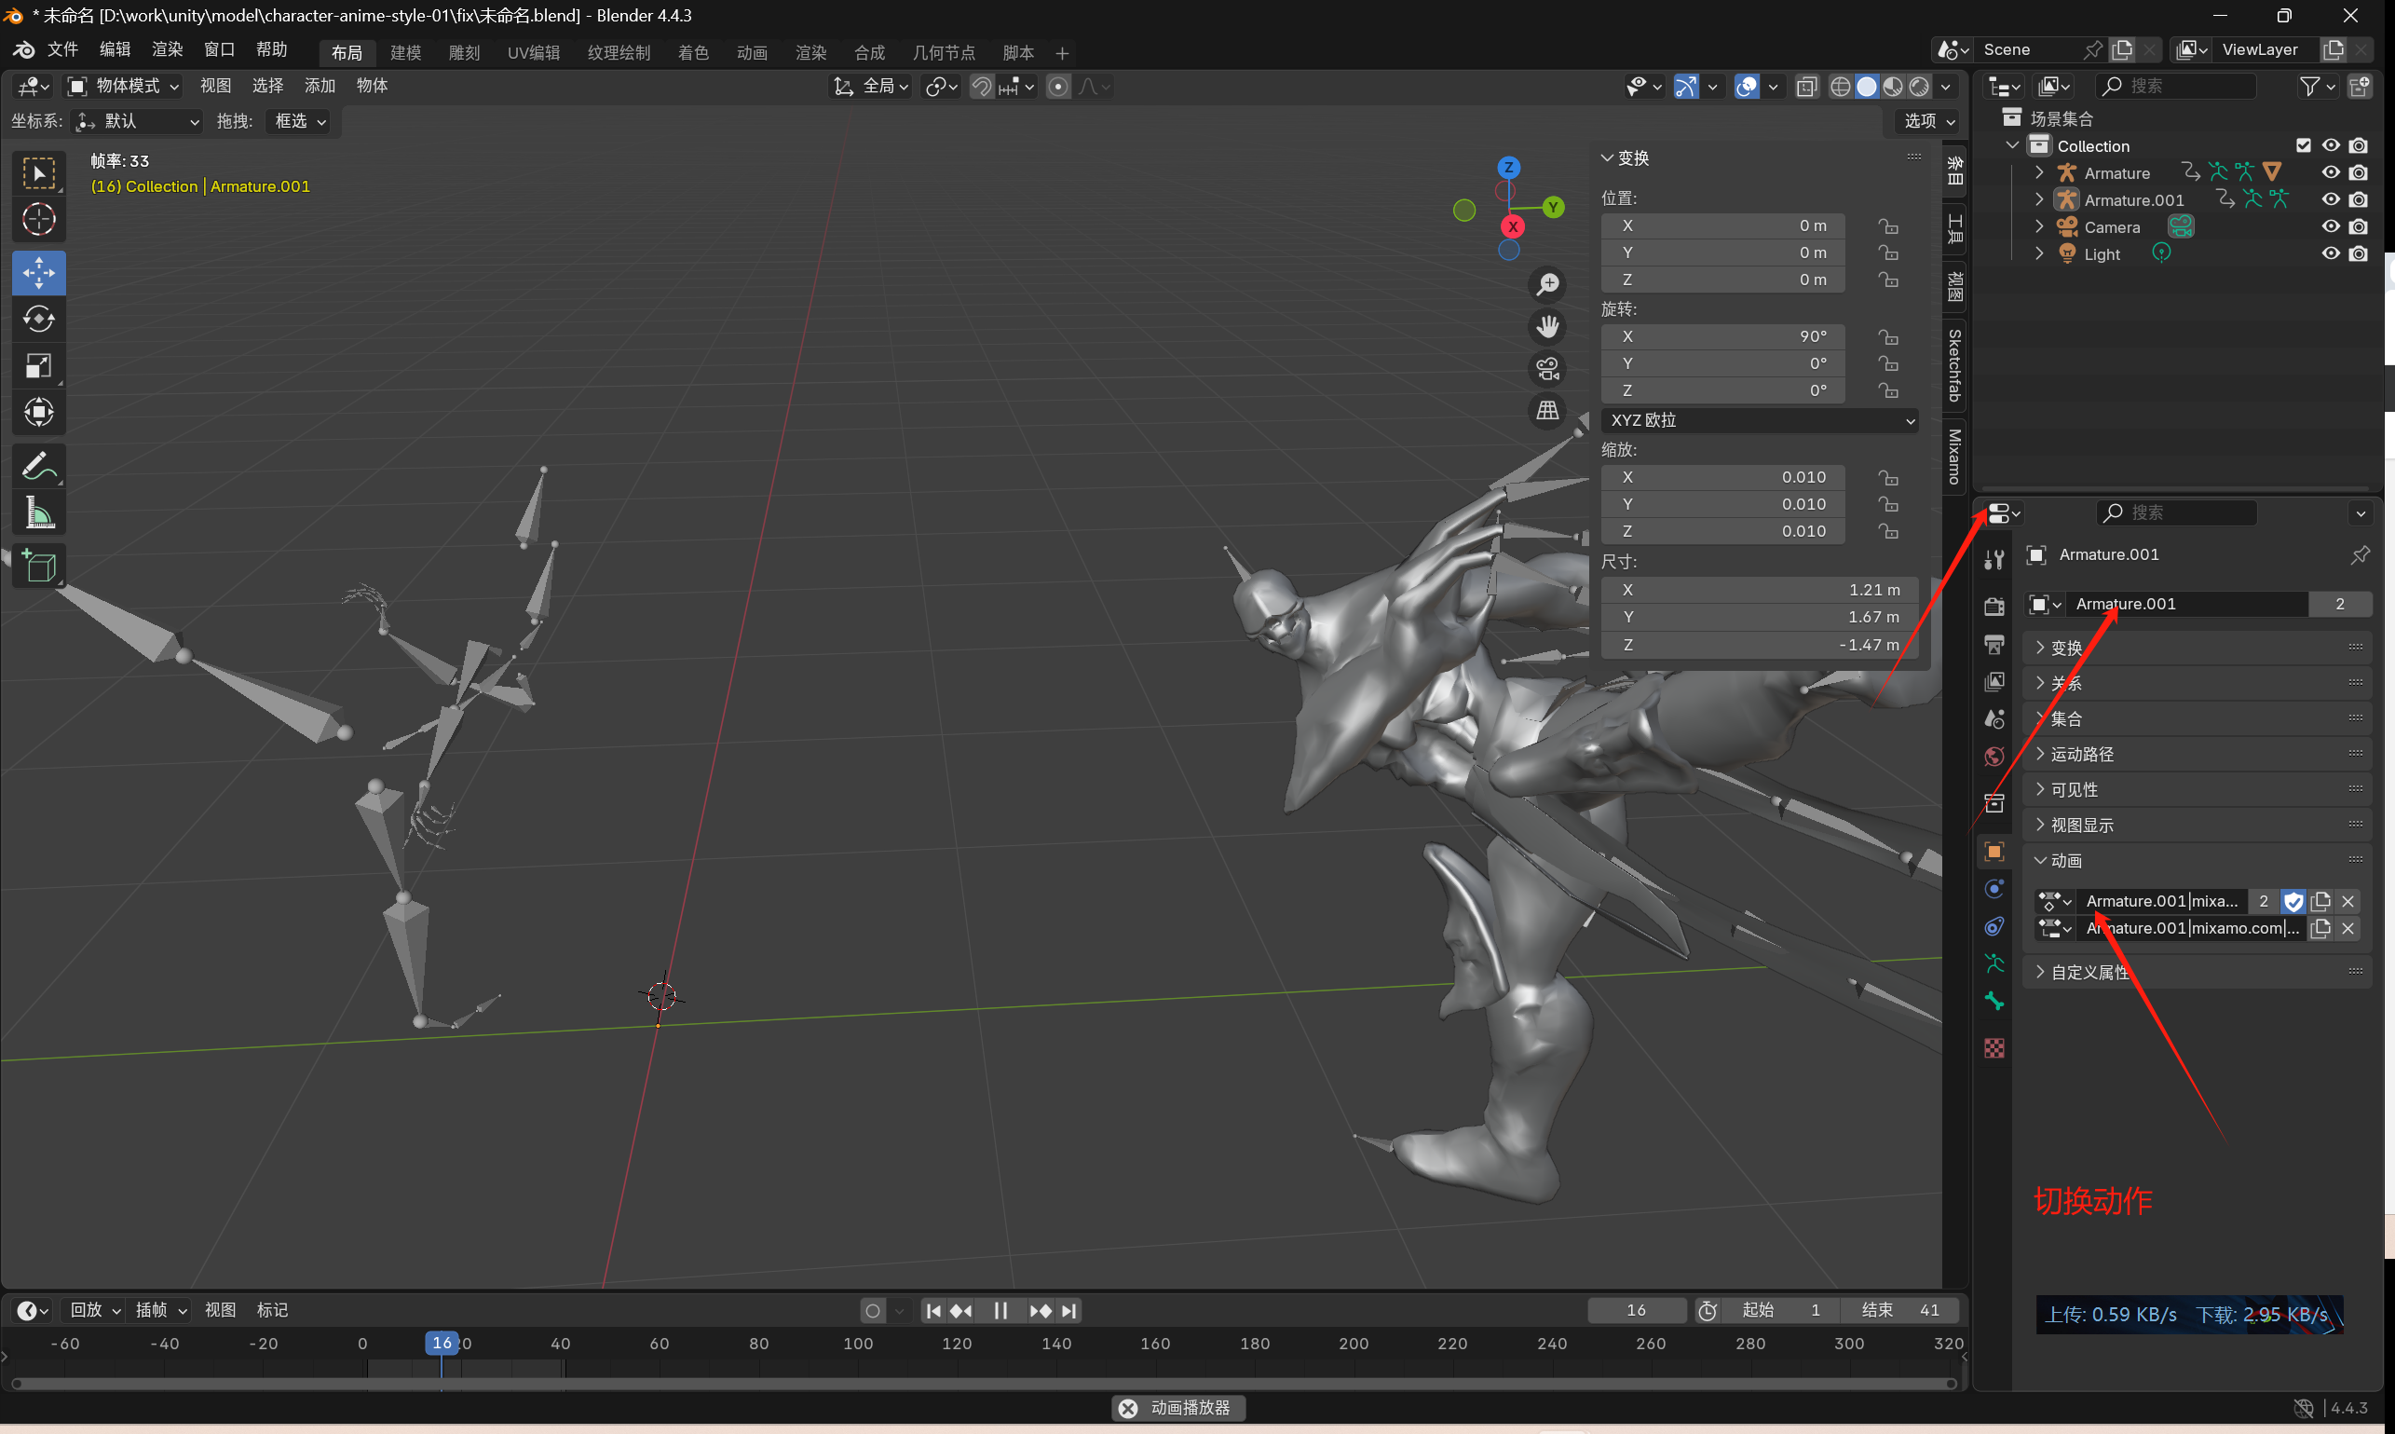Screen dimensions: 2395x1434
Task: Hide the Light object in outliner
Action: coord(2331,253)
